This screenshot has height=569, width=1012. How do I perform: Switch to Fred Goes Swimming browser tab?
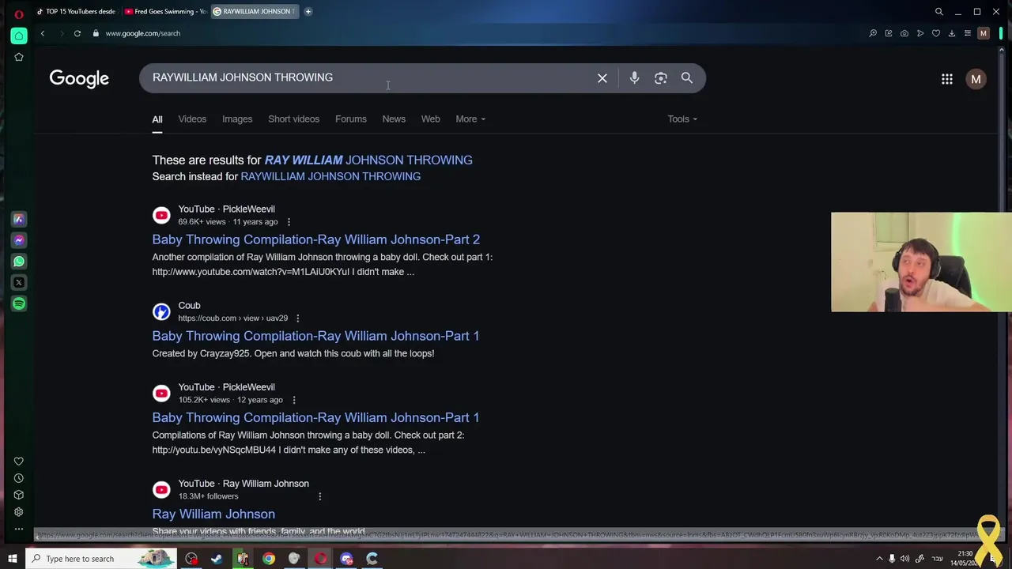[x=165, y=11]
